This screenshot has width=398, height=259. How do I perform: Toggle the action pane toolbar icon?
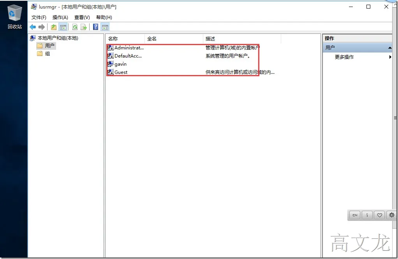click(x=105, y=27)
